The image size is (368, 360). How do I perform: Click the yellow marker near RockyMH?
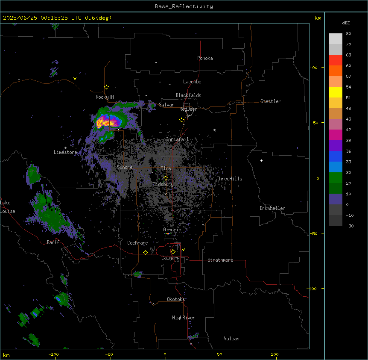107,87
